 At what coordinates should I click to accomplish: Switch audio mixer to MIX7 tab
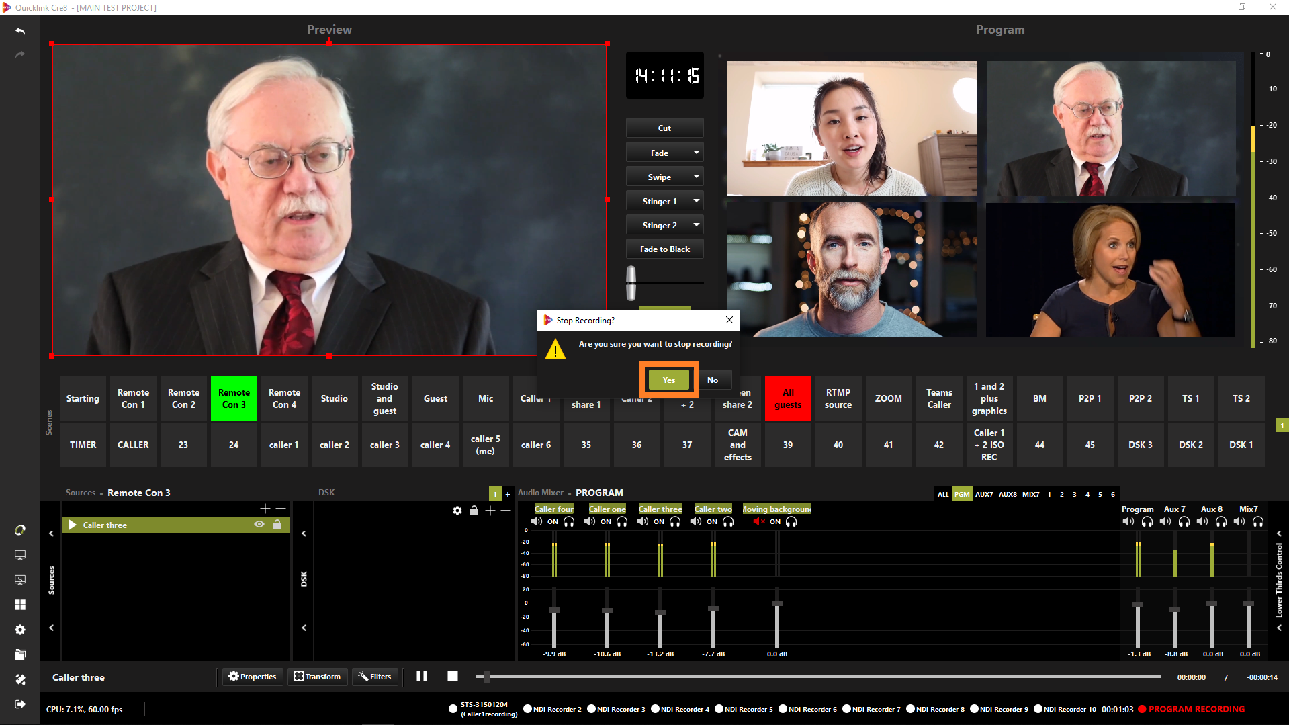click(x=1030, y=494)
